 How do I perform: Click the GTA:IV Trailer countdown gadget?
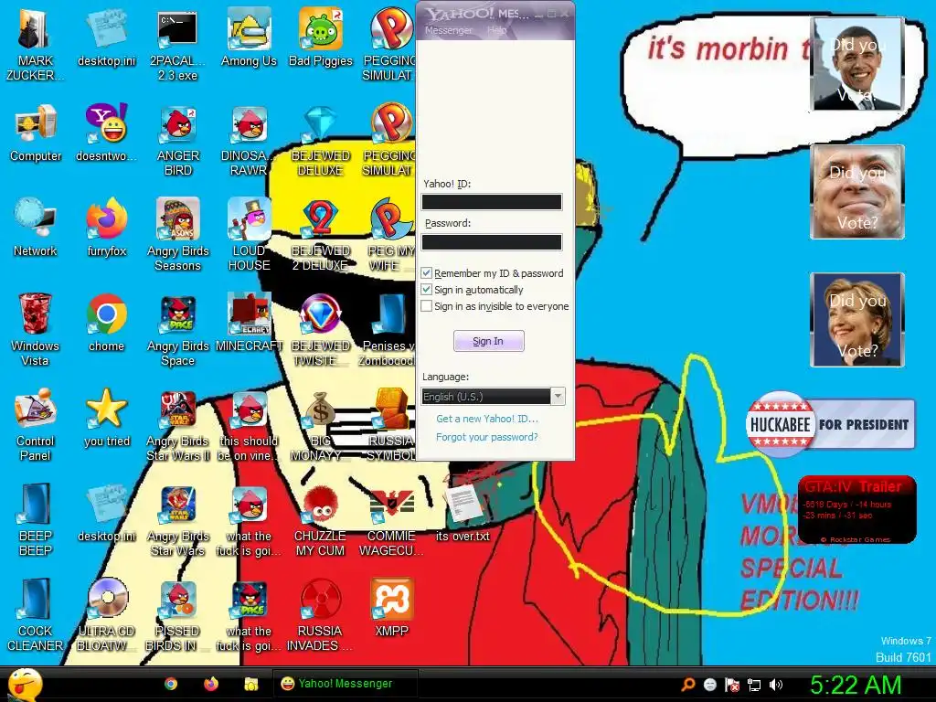click(x=857, y=510)
